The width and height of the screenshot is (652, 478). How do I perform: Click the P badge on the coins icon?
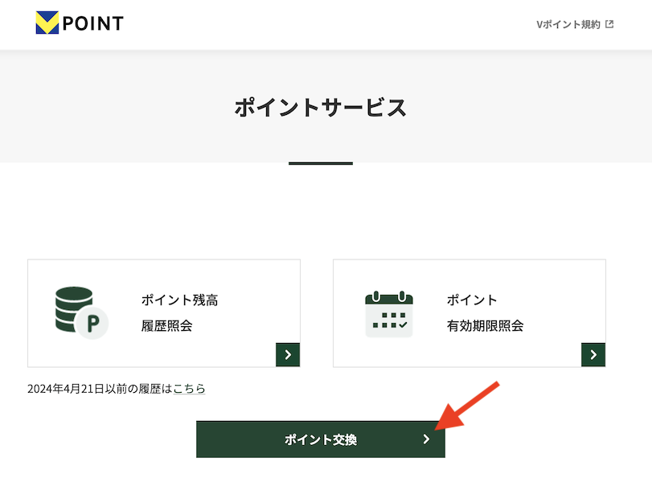pyautogui.click(x=91, y=324)
